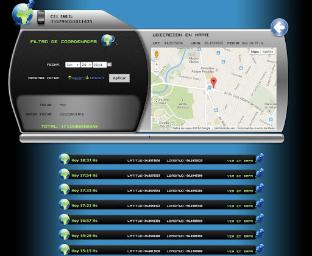Select descending date order
This screenshot has height=256, width=312.
95,78
